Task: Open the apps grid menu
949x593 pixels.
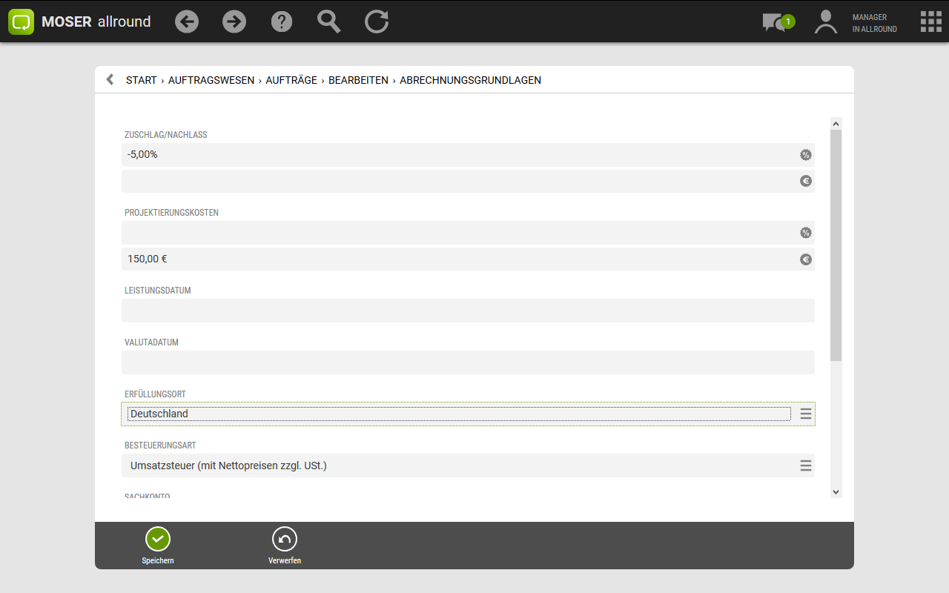Action: (x=930, y=21)
